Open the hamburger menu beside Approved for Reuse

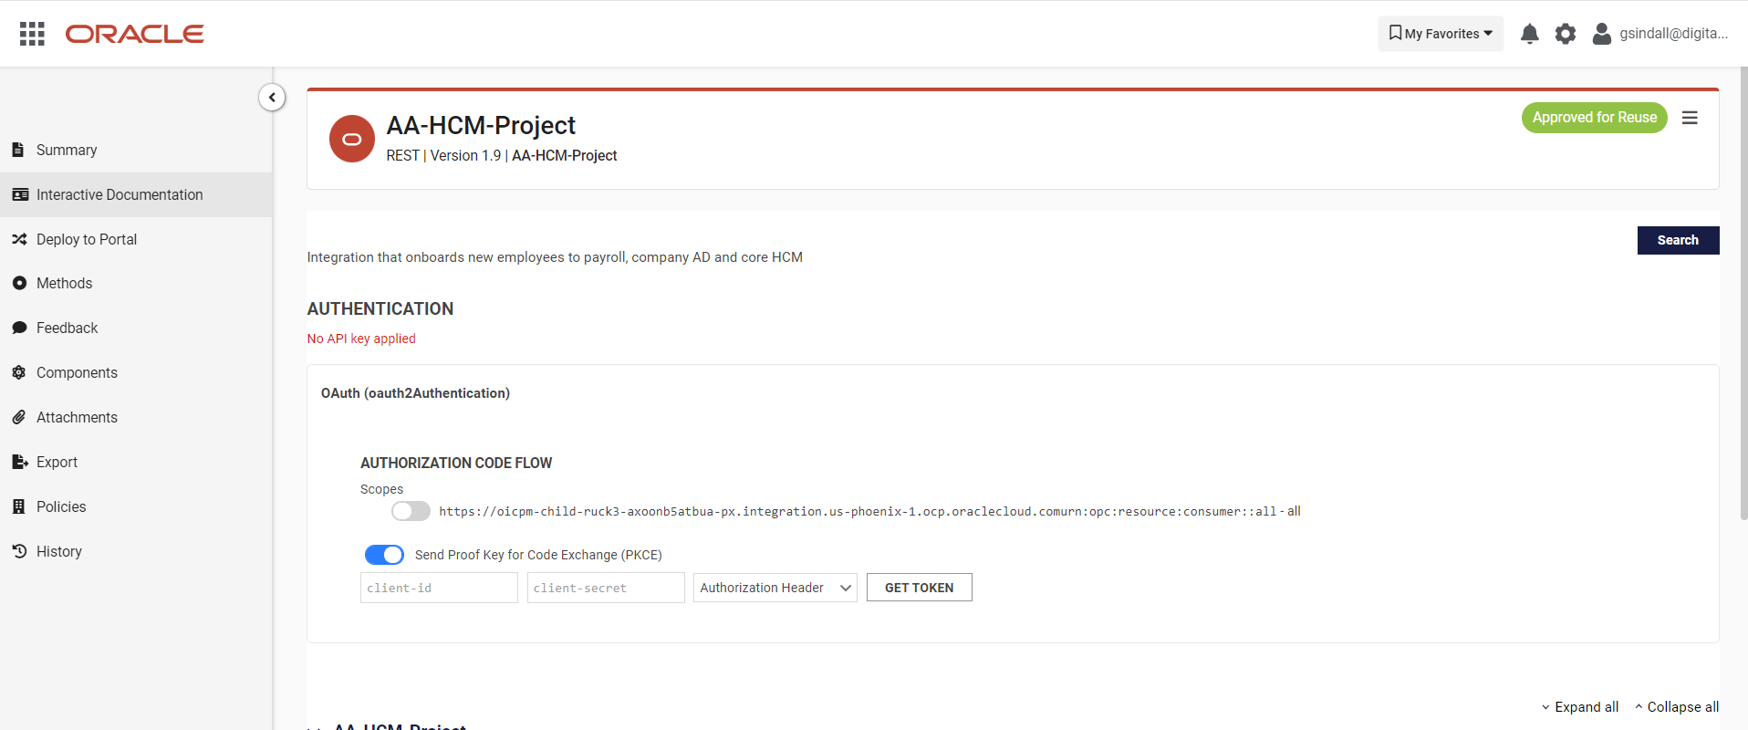pos(1690,118)
